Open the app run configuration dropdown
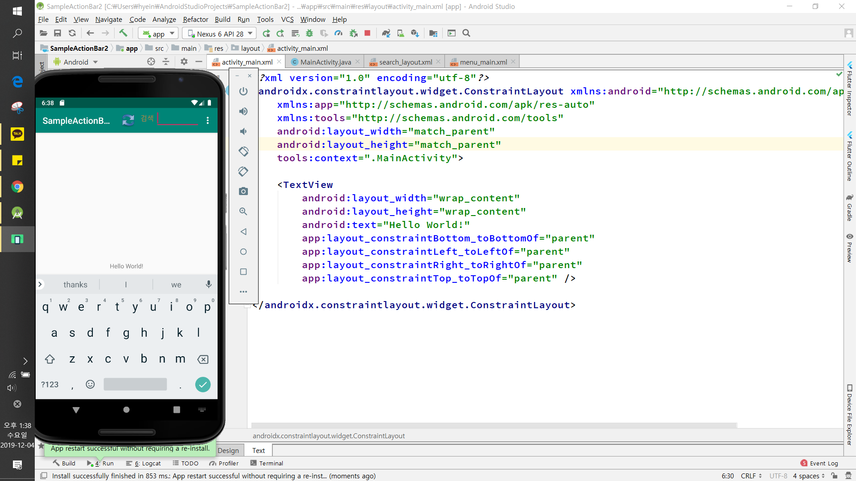856x481 pixels. 159,33
